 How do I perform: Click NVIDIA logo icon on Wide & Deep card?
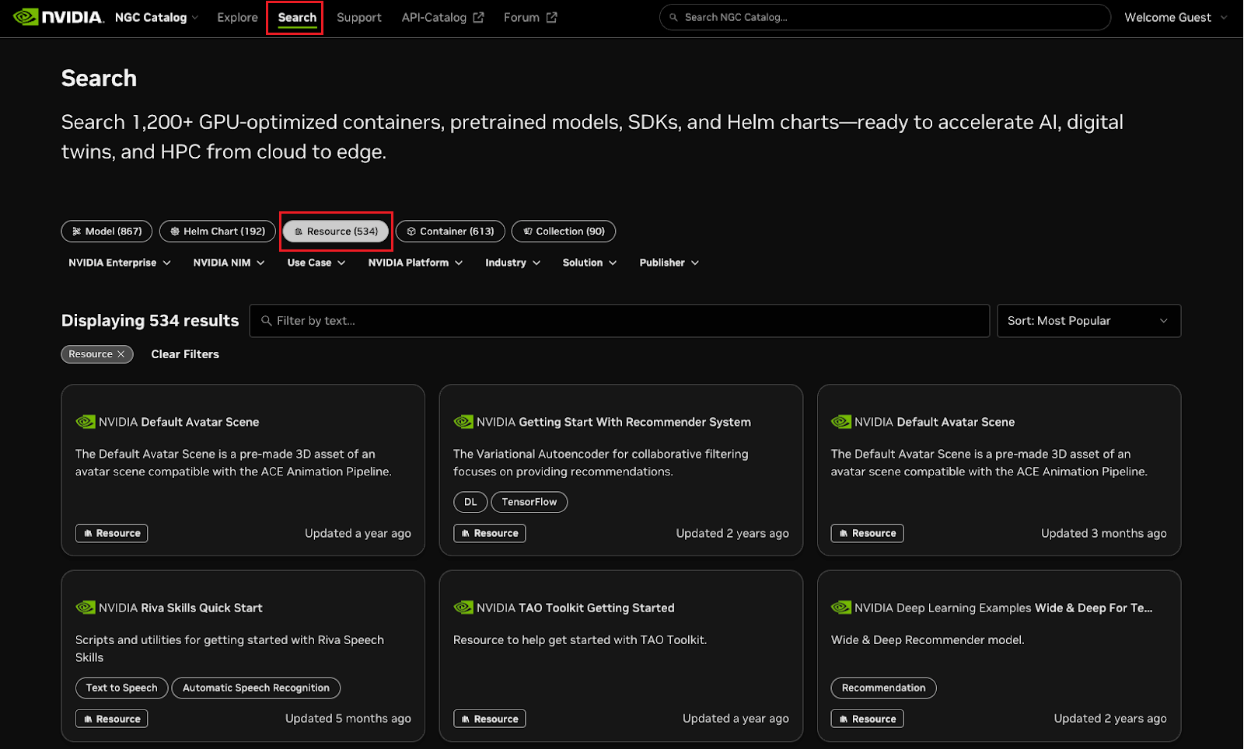(x=841, y=608)
